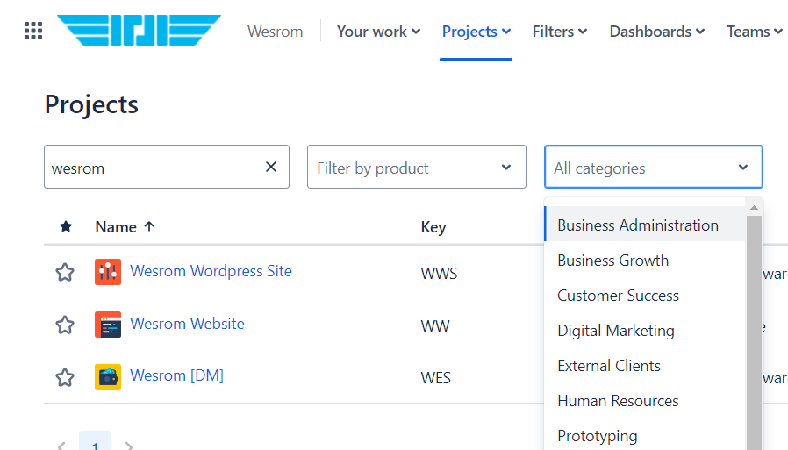
Task: Open the Projects menu
Action: click(476, 32)
